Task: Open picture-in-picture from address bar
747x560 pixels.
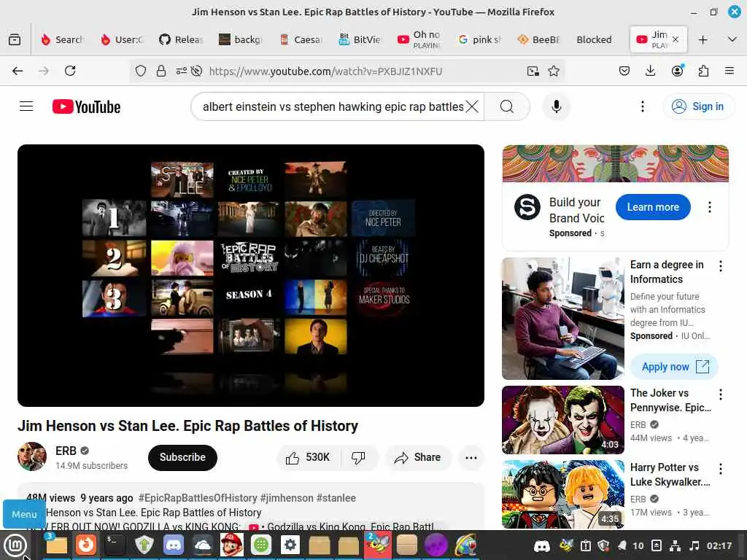Action: coord(533,71)
